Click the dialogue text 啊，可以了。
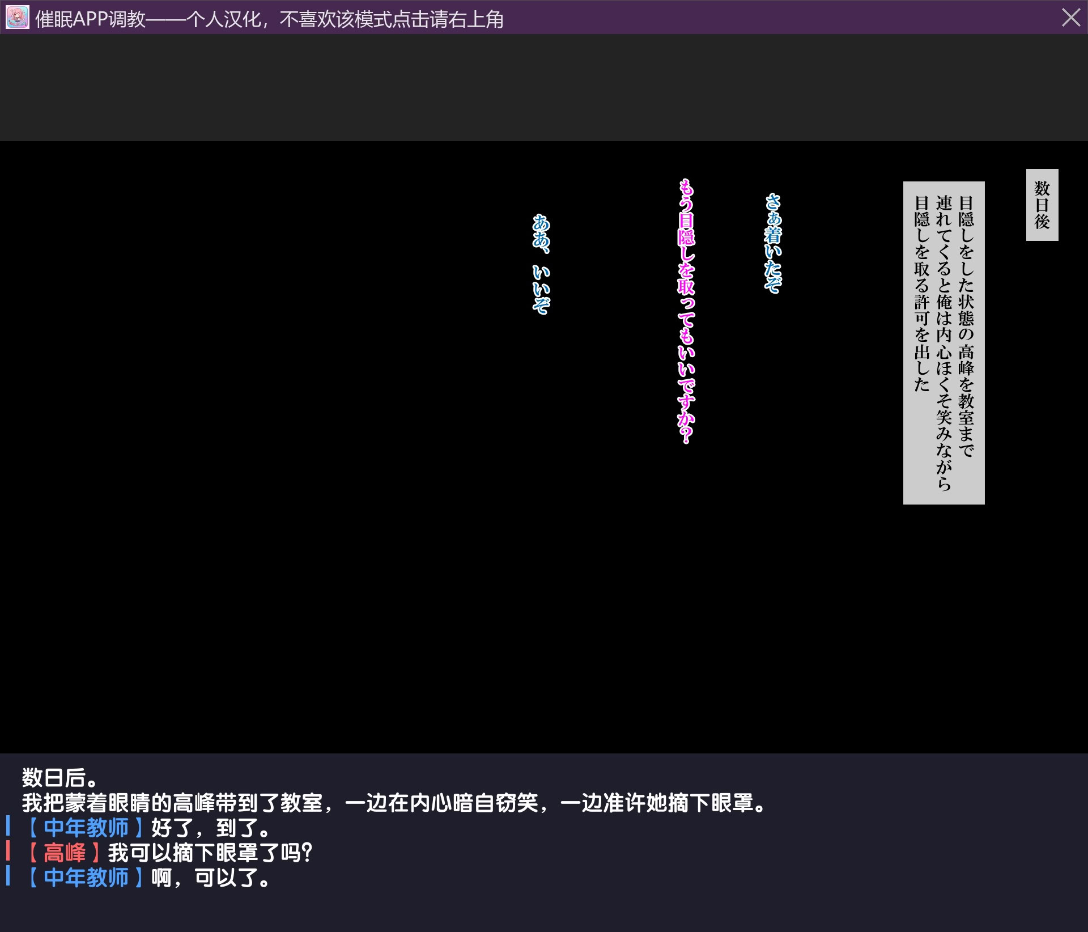Viewport: 1088px width, 932px height. [211, 878]
